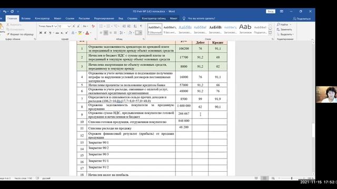
Task: Click the vertical scrollbar thumb
Action: (313, 130)
